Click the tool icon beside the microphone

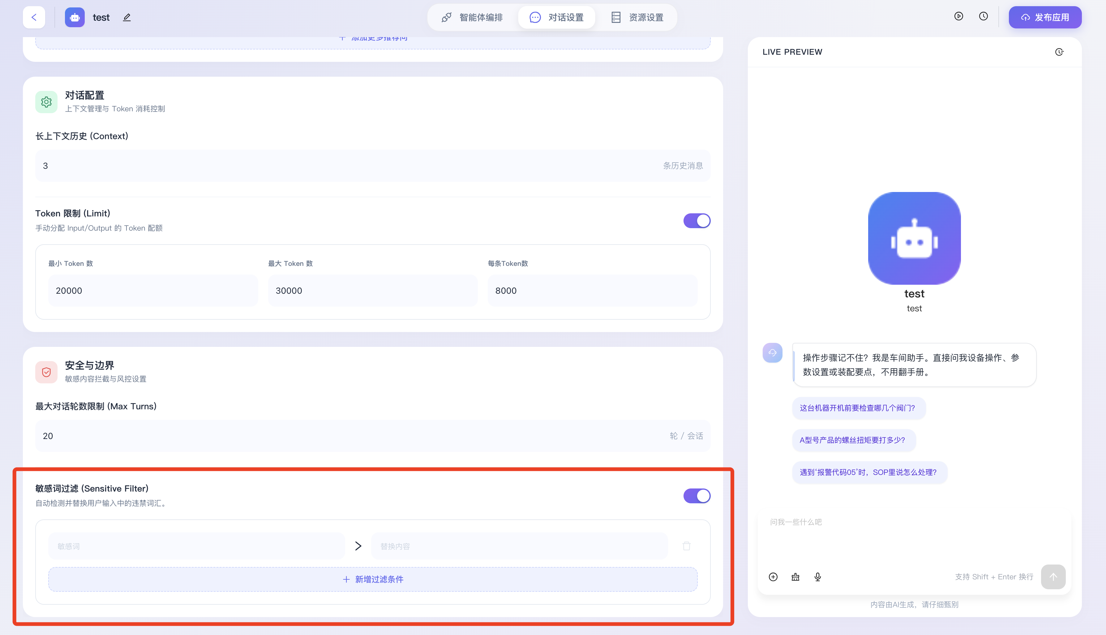click(x=795, y=577)
